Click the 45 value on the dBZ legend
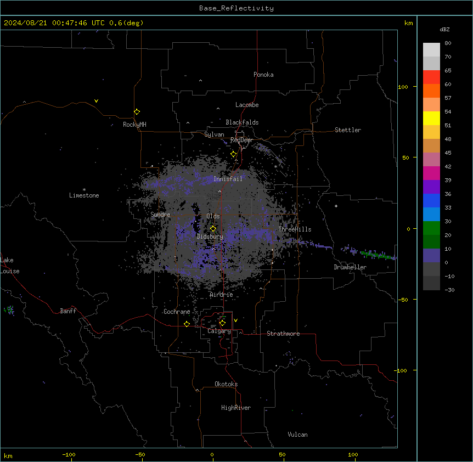This screenshot has width=473, height=462. tap(448, 153)
